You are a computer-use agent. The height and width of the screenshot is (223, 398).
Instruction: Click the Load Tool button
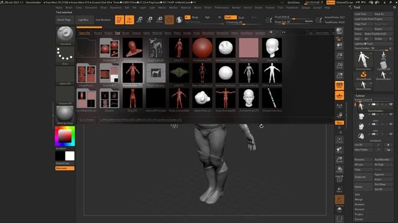point(363,14)
